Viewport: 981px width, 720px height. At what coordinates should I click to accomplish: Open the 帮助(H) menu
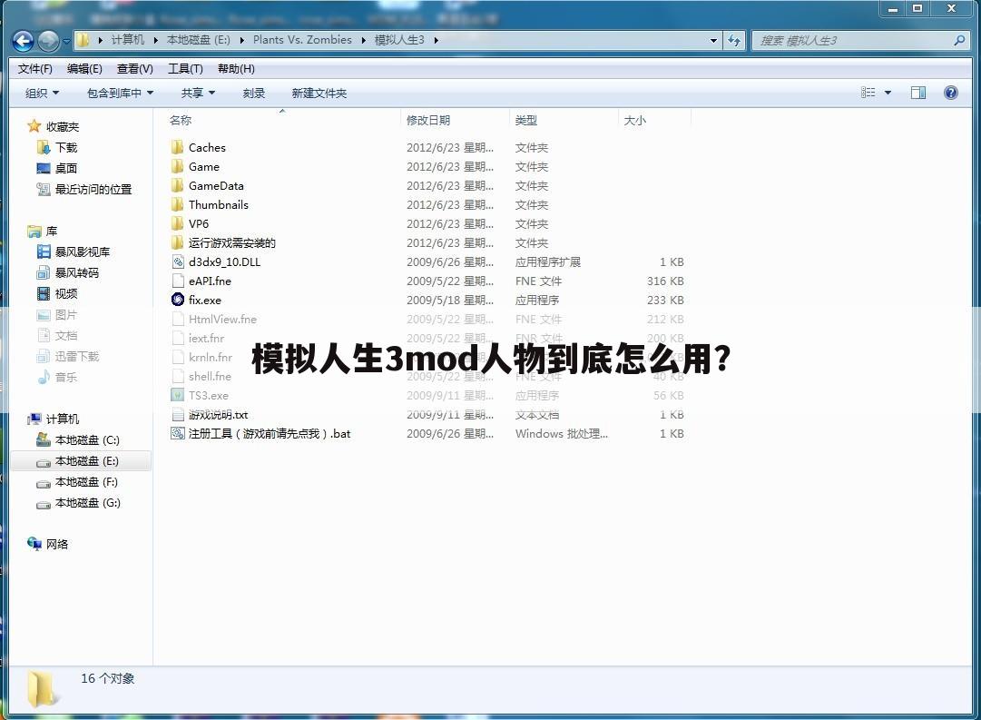coord(236,69)
